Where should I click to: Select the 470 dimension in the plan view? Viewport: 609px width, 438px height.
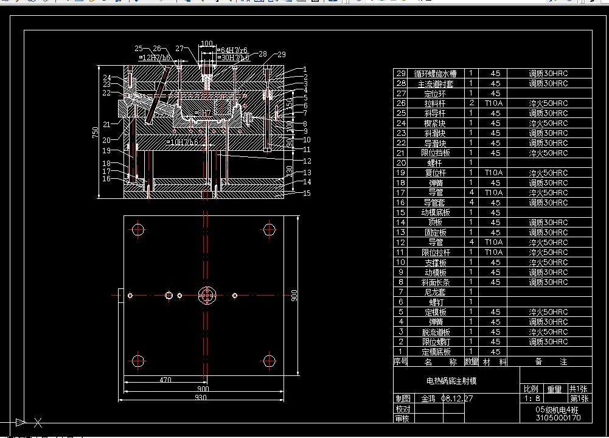pyautogui.click(x=165, y=380)
